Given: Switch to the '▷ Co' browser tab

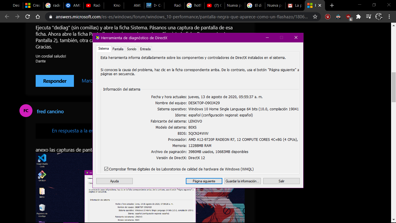Looking at the screenshot, I should pyautogui.click(x=154, y=6).
